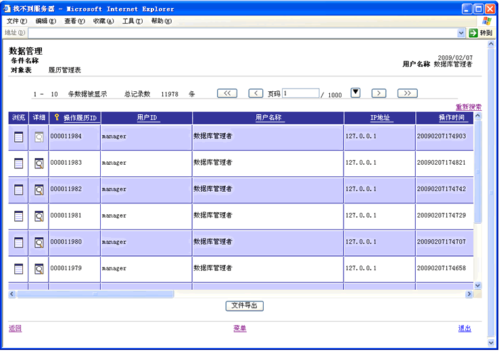
Task: Click browse icon for record 000011982
Action: pyautogui.click(x=18, y=189)
